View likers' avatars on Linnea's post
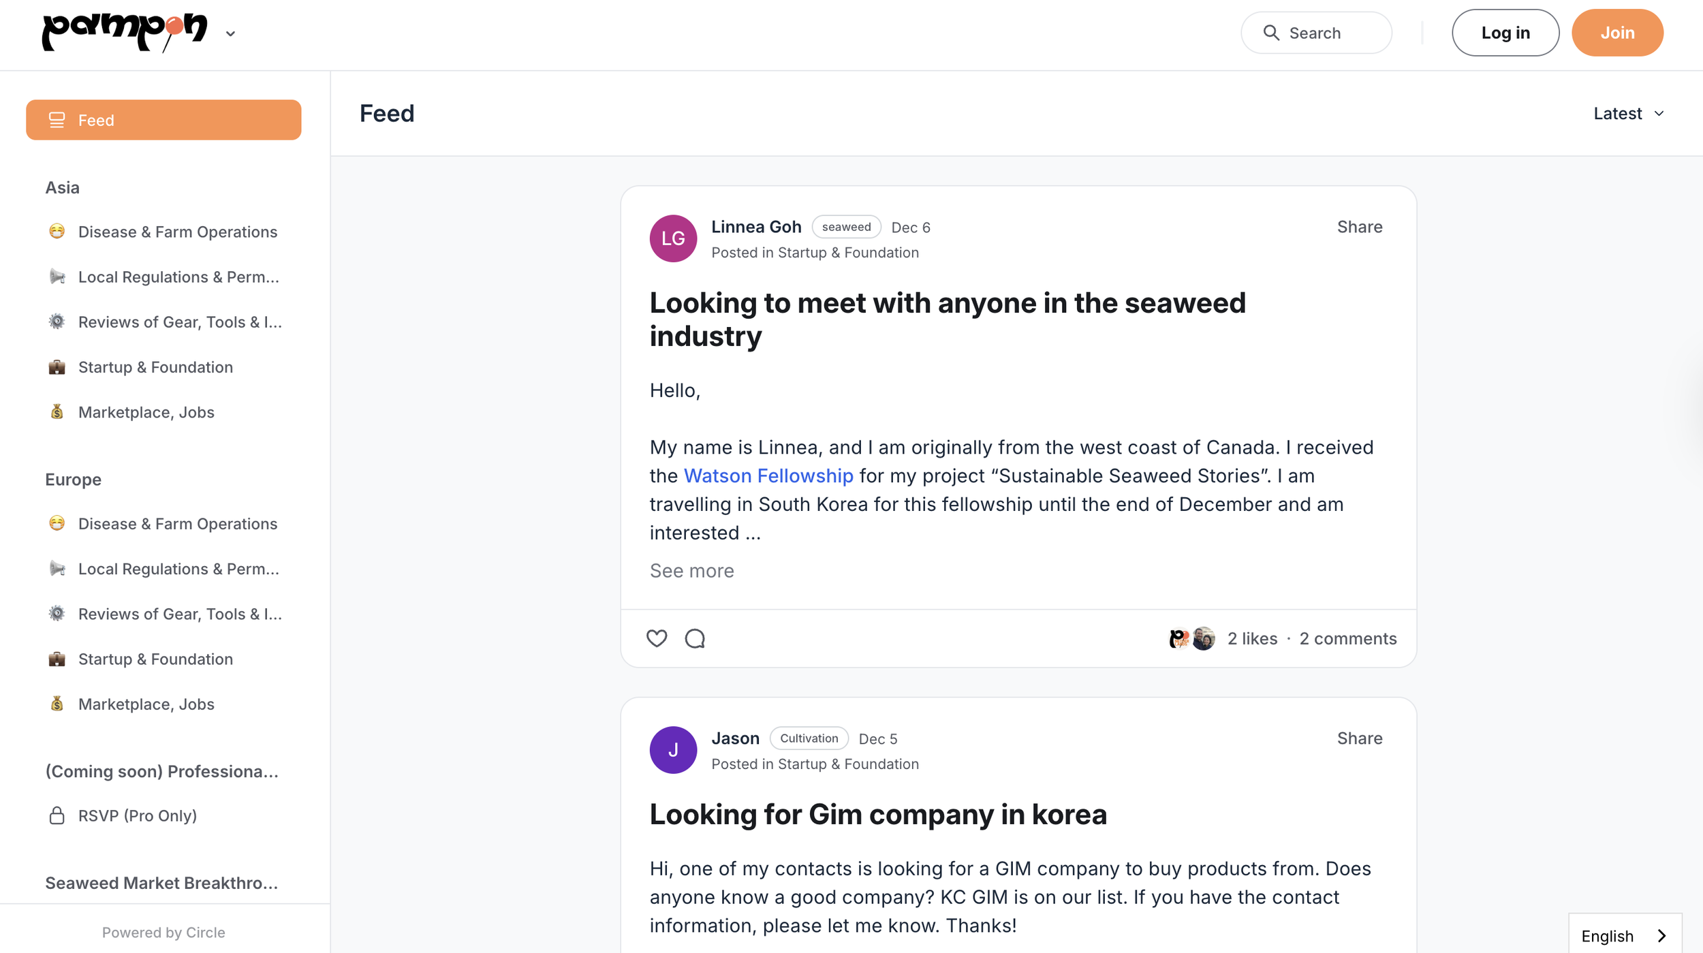The height and width of the screenshot is (953, 1703). [x=1191, y=638]
